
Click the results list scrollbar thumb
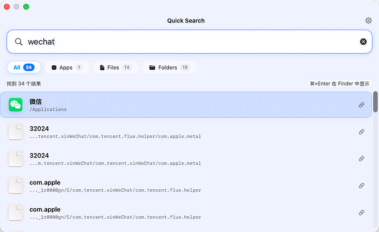[375, 102]
